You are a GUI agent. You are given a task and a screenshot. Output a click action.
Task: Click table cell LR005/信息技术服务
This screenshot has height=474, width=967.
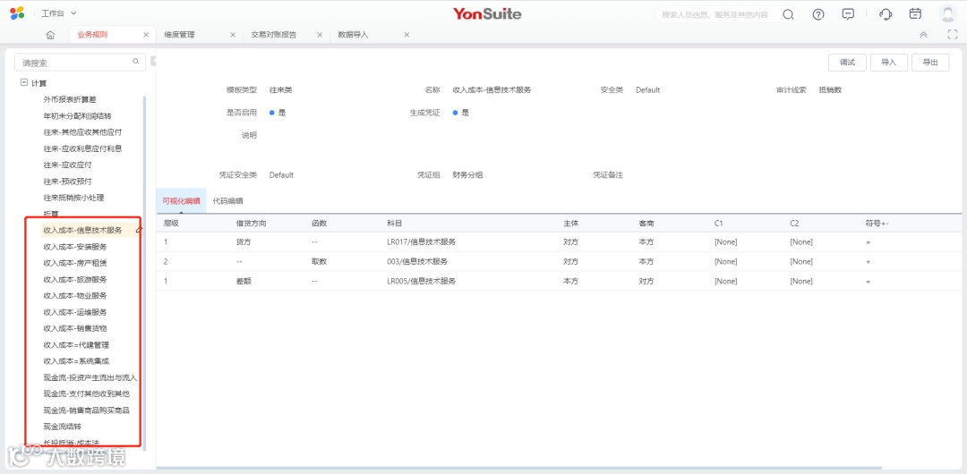421,281
